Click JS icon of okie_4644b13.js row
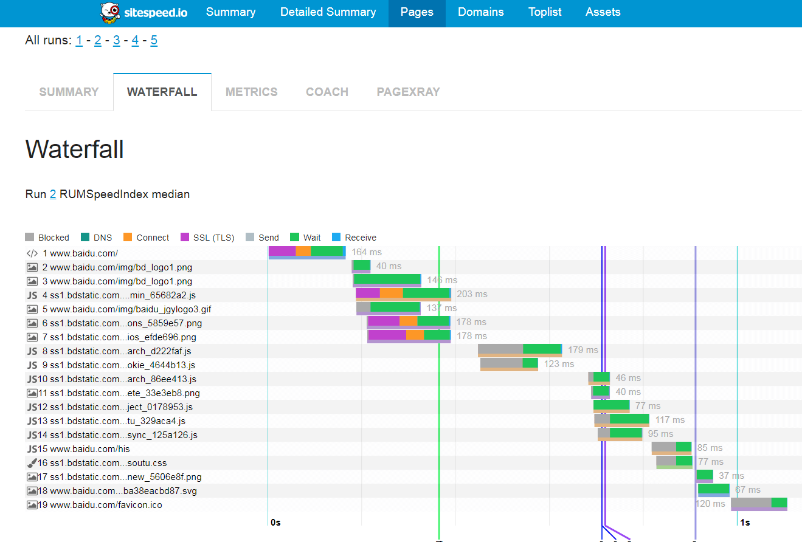This screenshot has width=802, height=542. tap(32, 365)
